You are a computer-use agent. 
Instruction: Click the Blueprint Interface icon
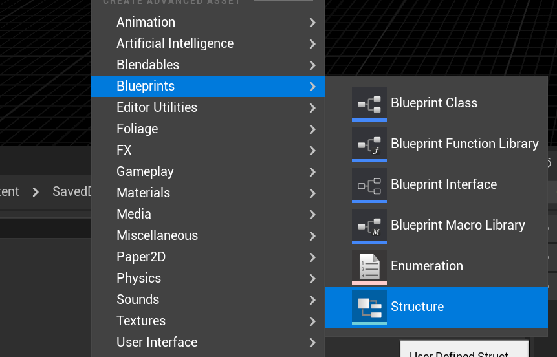(x=369, y=186)
